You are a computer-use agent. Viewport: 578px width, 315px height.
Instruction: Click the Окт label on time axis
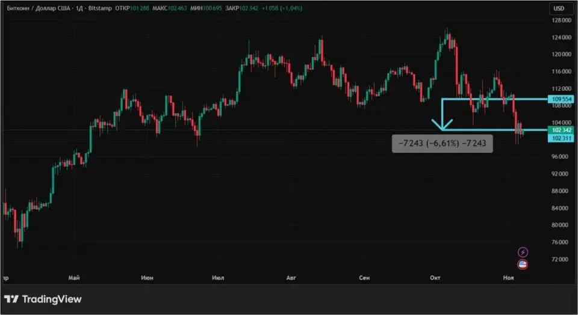click(436, 277)
